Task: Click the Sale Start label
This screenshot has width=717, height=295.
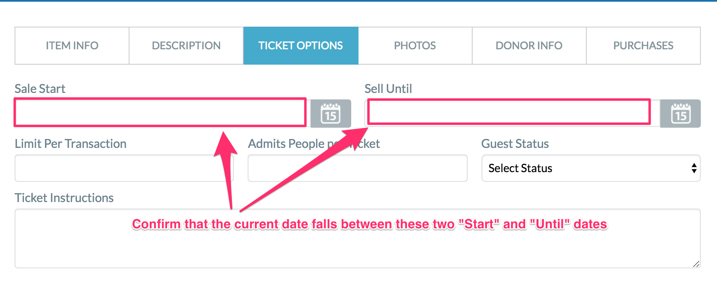Action: [x=40, y=88]
